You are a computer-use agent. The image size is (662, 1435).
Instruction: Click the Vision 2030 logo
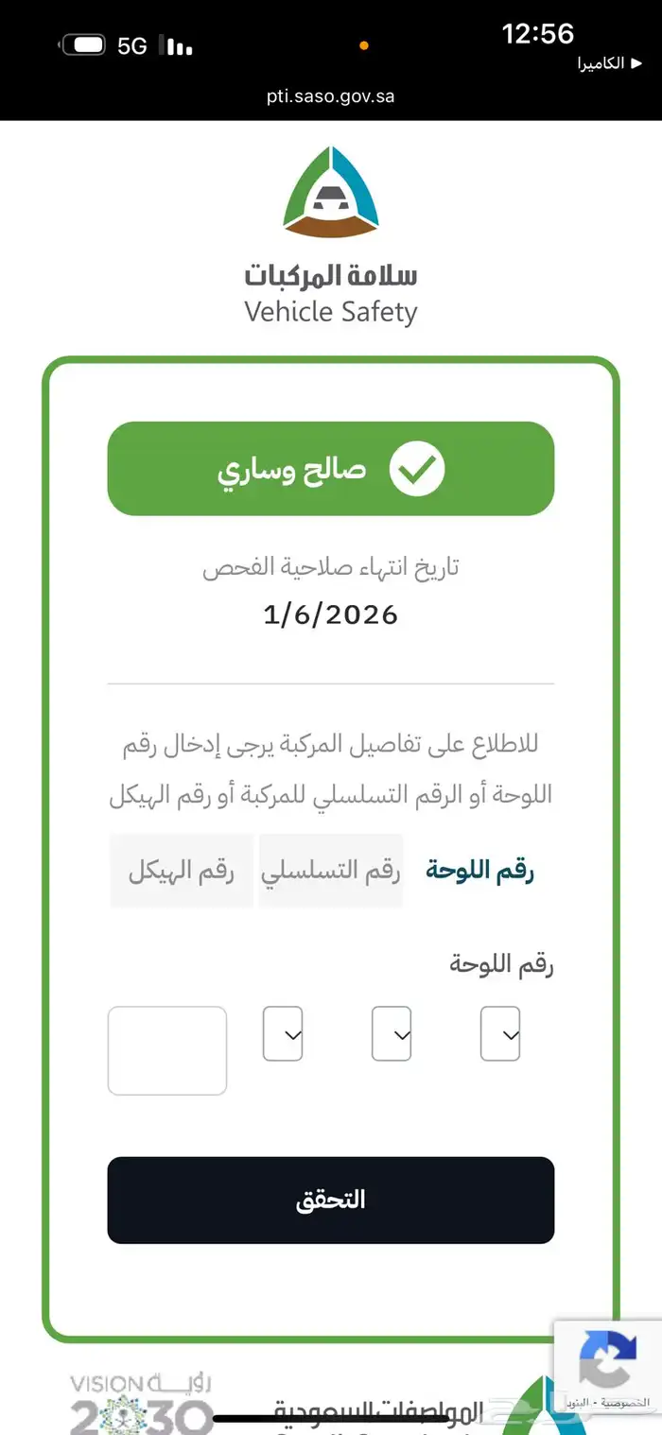(140, 1404)
